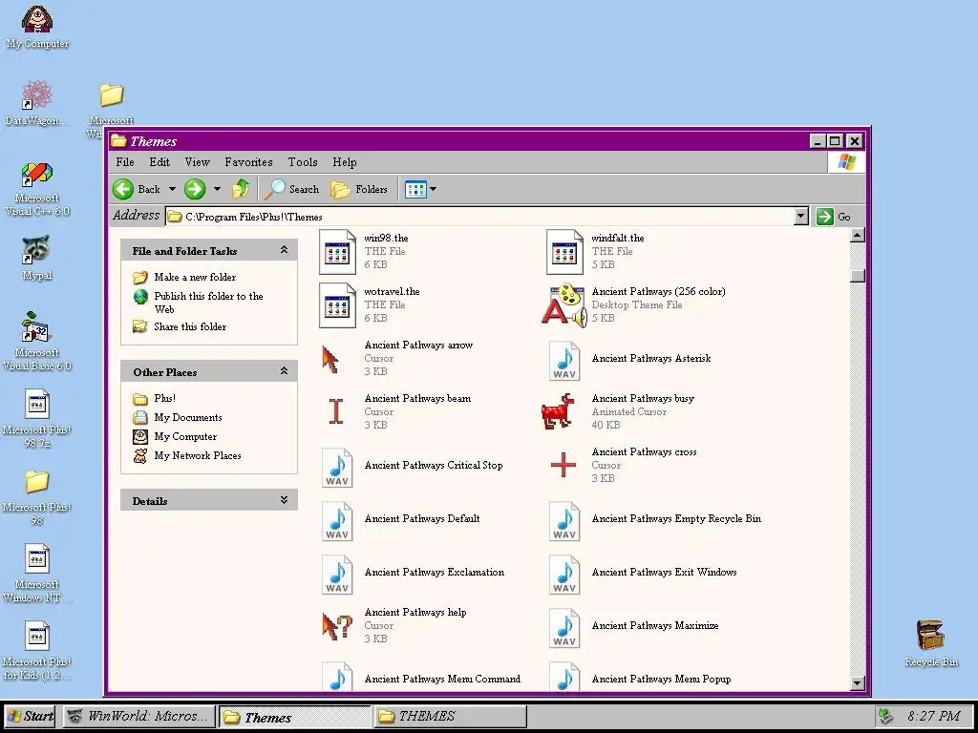Click the scrollbar up arrow
This screenshot has width=978, height=733.
coord(858,235)
